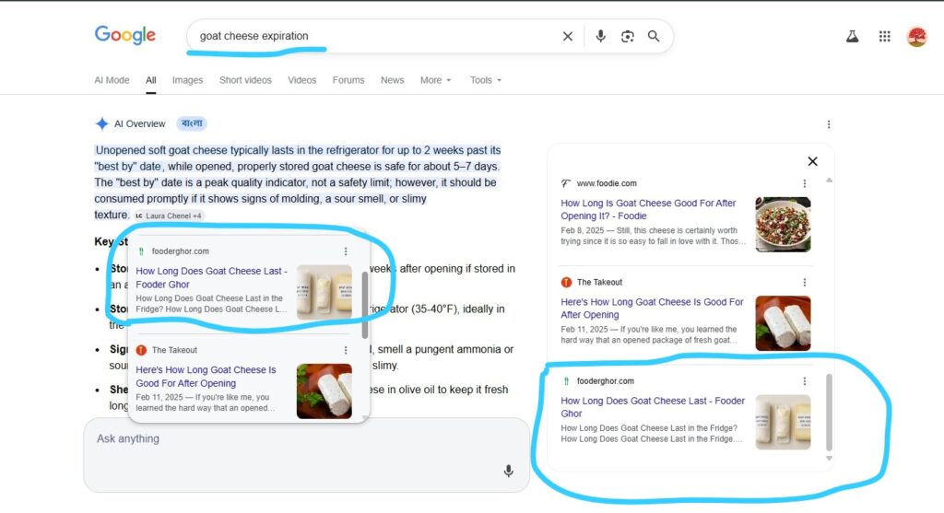Open 'How Long Is Goat Cheese Good' Foodie link
Image resolution: width=944 pixels, height=513 pixels.
click(x=648, y=209)
